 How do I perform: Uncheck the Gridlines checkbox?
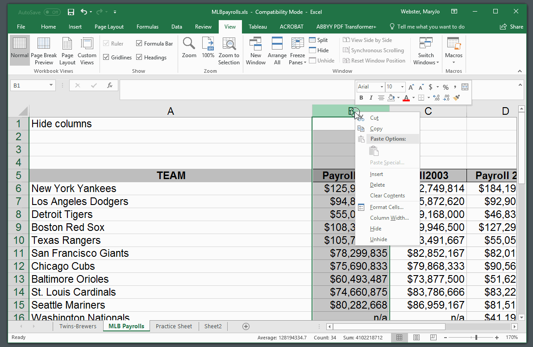106,57
